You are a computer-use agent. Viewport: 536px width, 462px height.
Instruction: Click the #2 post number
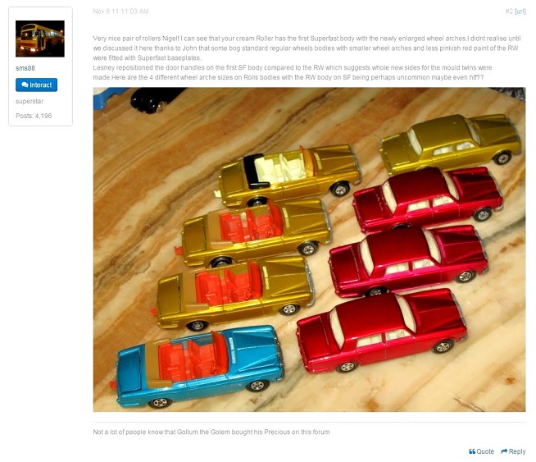(509, 11)
